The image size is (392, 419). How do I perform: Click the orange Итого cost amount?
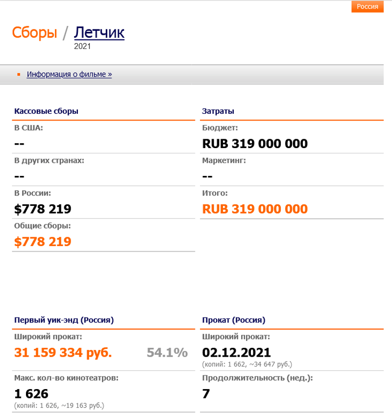255,209
